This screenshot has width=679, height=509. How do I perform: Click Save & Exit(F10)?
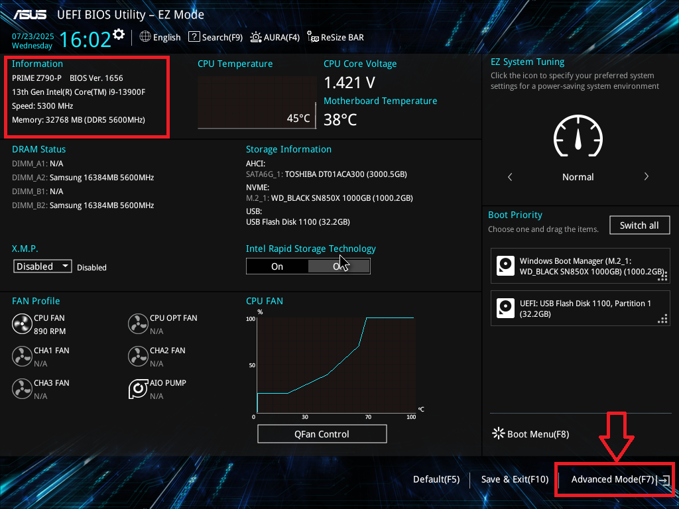[515, 479]
